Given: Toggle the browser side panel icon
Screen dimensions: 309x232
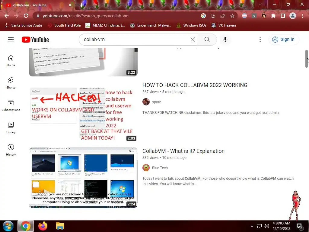Looking at the screenshot, I should click(283, 16).
